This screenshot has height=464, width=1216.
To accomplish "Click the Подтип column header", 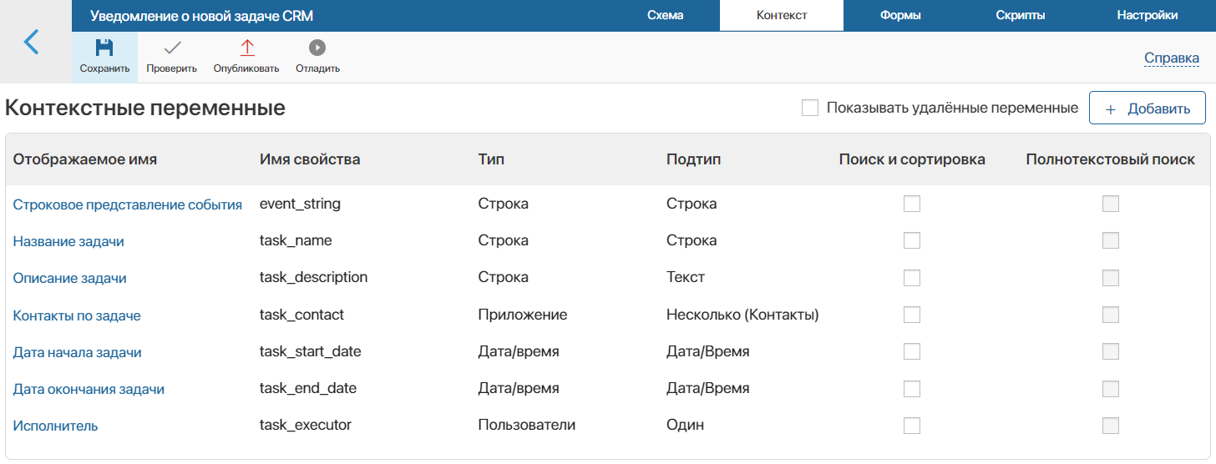I will (x=693, y=159).
